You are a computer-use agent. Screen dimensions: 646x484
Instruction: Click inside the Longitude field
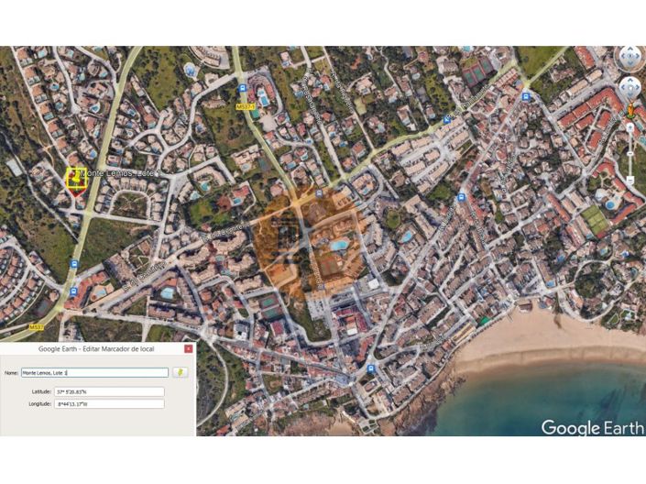[x=110, y=403]
